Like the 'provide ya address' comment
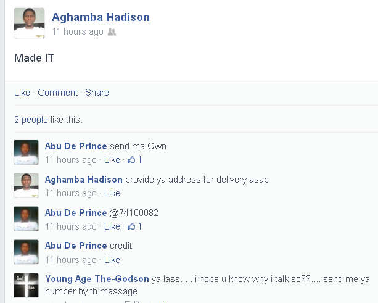Image resolution: width=378 pixels, height=303 pixels. [112, 193]
